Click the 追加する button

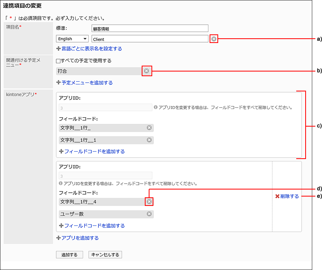[x=69, y=255]
